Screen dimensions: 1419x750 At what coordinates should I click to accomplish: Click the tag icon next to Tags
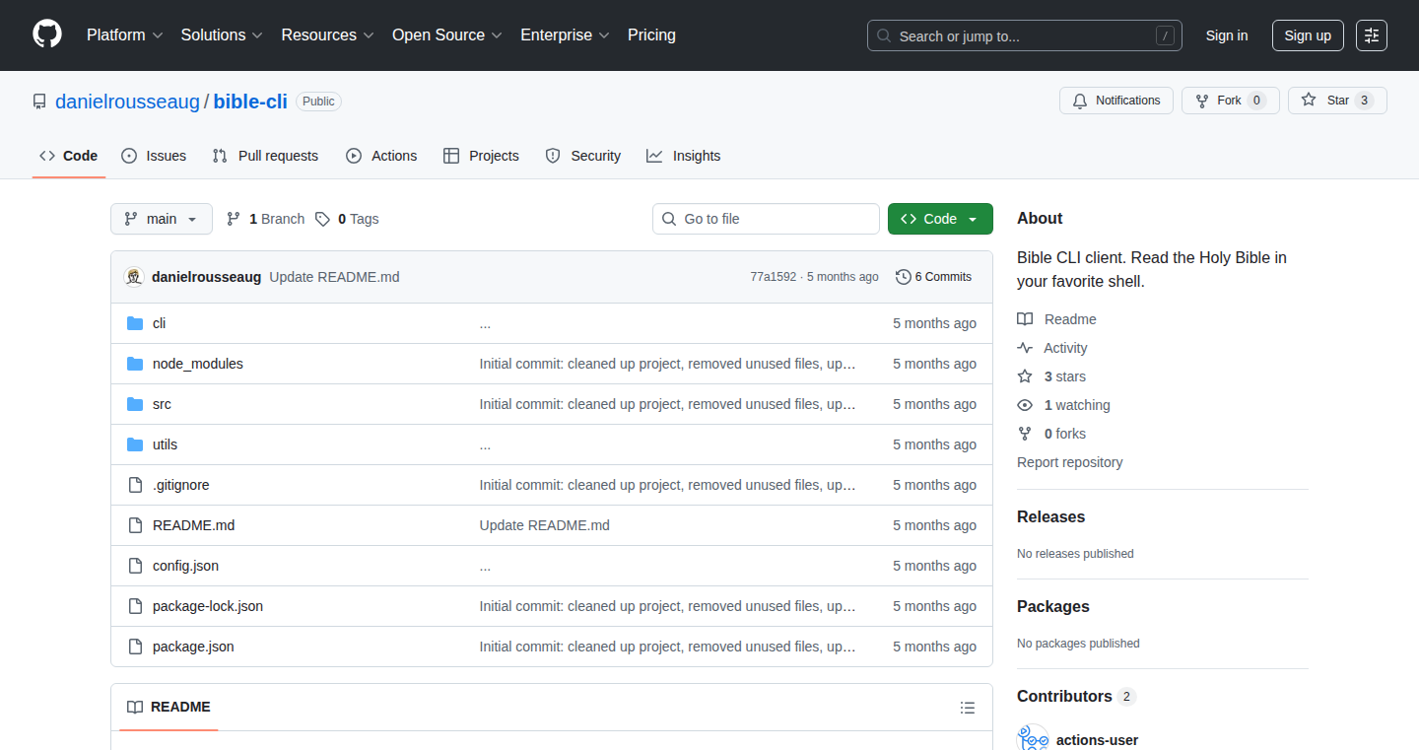(323, 219)
